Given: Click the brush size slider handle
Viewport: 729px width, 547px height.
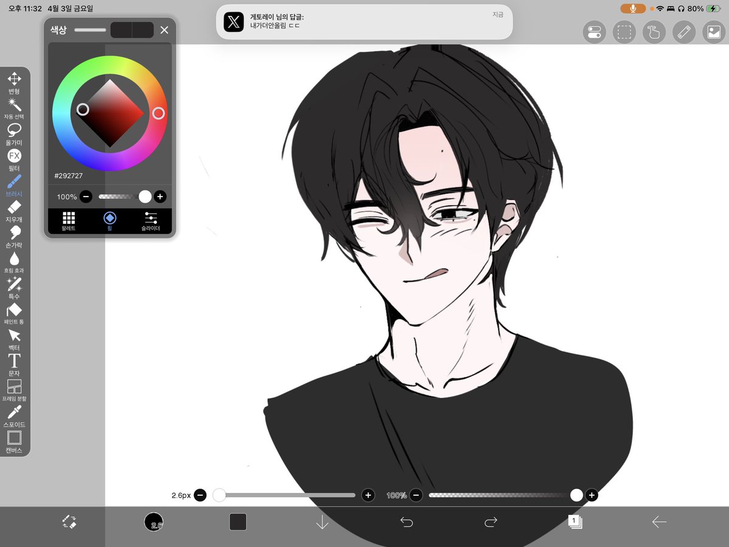Looking at the screenshot, I should [x=219, y=495].
